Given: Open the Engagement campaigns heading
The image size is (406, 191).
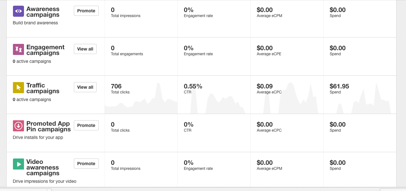Looking at the screenshot, I should (45, 50).
